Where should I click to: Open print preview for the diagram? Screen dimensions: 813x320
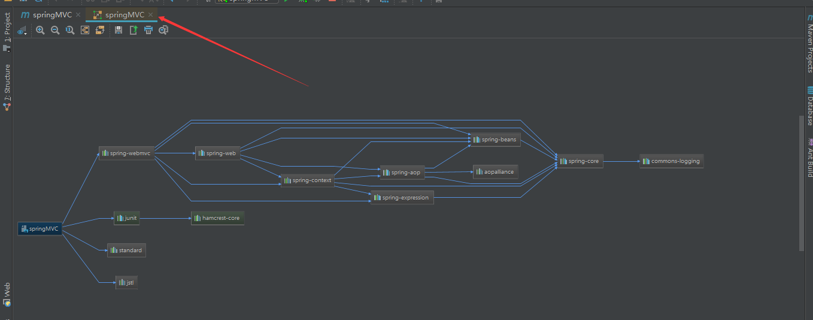(x=163, y=30)
